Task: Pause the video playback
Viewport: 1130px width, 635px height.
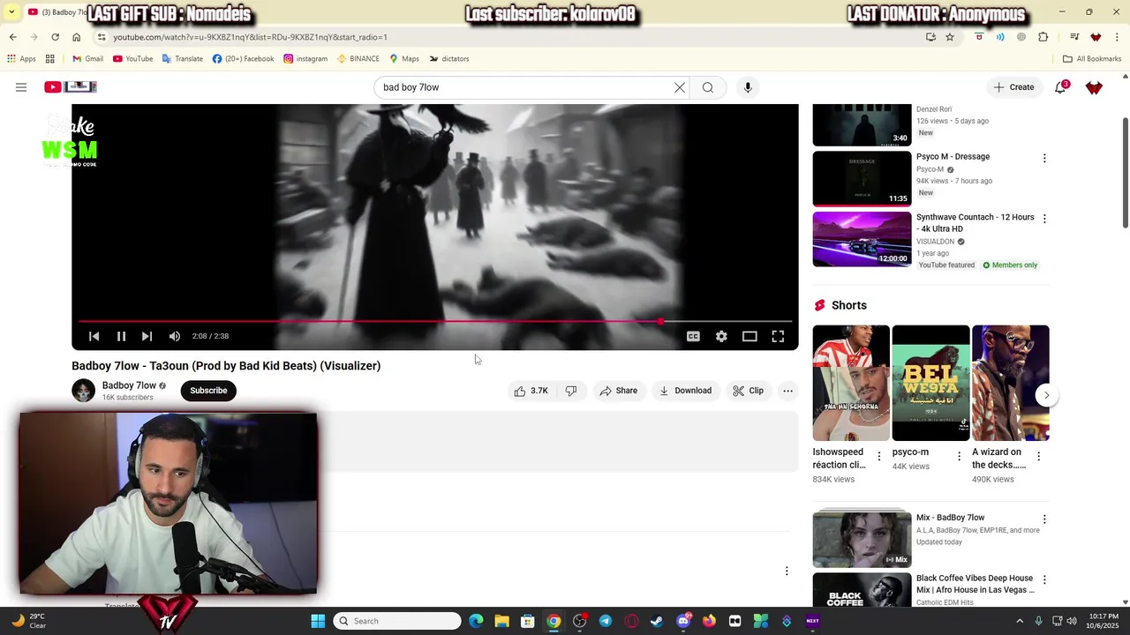Action: click(x=121, y=336)
